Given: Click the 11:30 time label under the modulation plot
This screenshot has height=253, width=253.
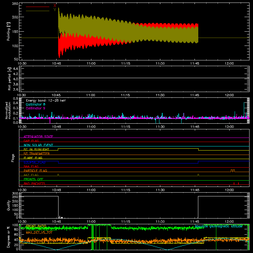Looking at the screenshot, I should (160, 127).
